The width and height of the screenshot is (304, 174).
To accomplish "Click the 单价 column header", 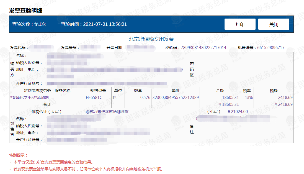I will coord(176,91).
